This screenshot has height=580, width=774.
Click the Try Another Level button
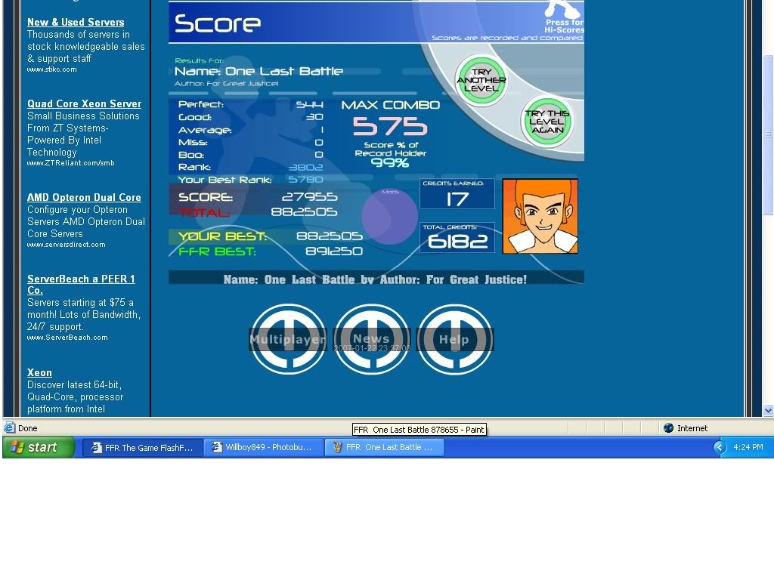[x=481, y=81]
